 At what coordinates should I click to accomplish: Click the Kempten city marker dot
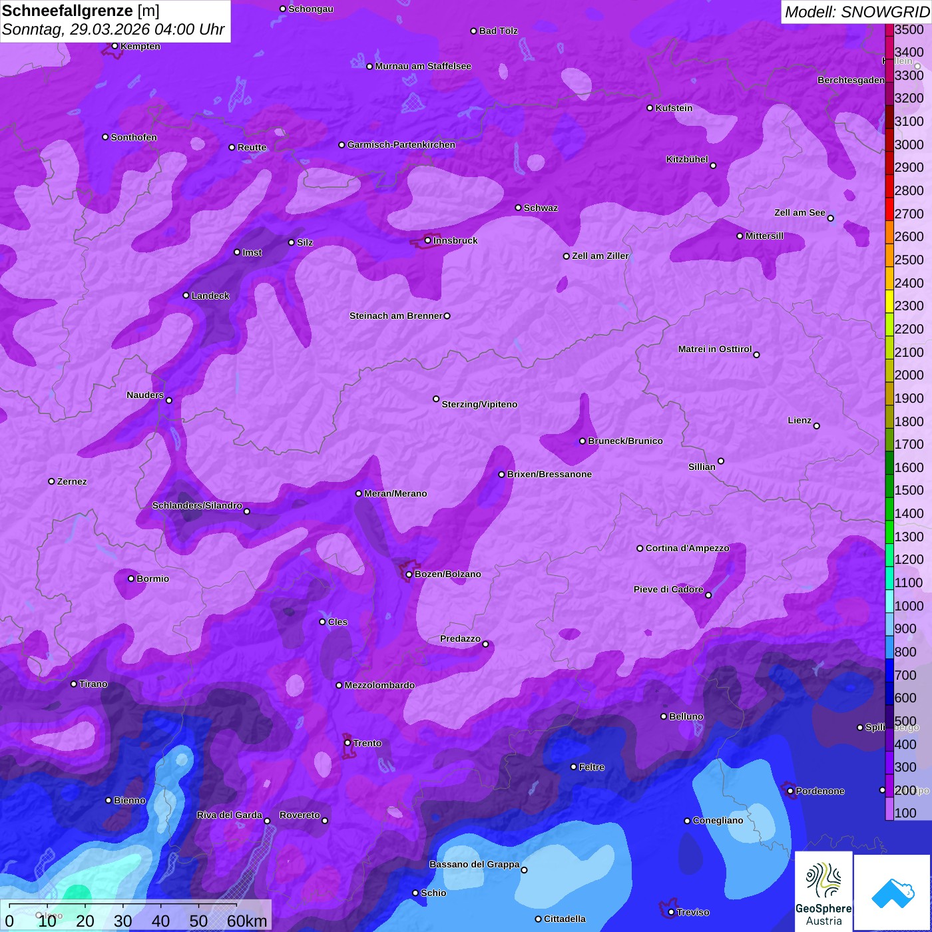click(115, 46)
